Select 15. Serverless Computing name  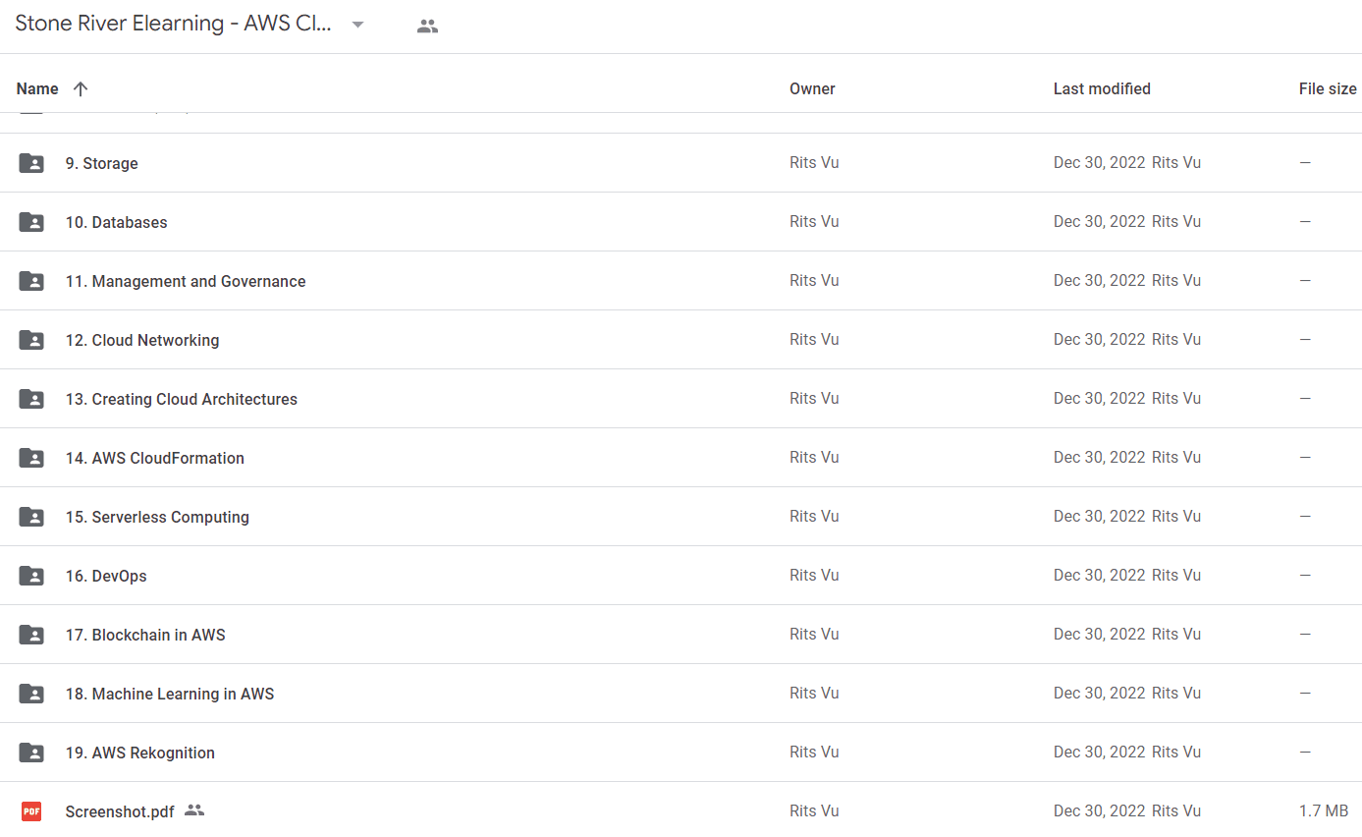[x=157, y=517]
